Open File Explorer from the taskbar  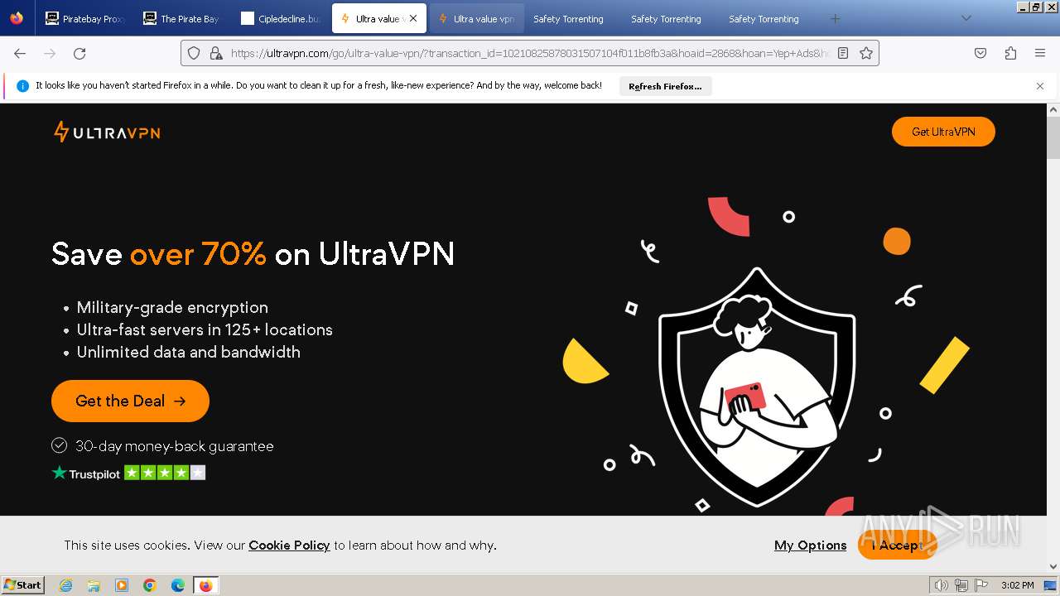tap(94, 585)
